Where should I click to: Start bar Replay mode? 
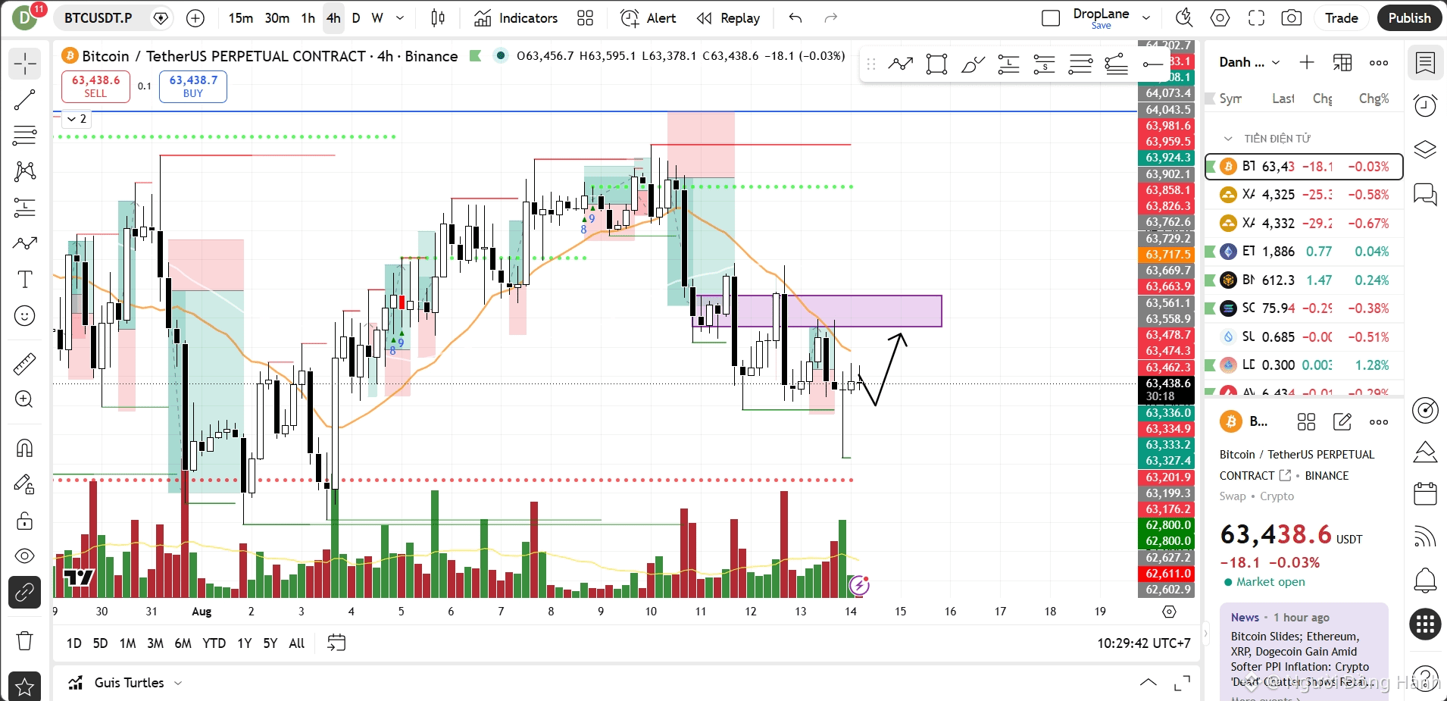(x=728, y=18)
